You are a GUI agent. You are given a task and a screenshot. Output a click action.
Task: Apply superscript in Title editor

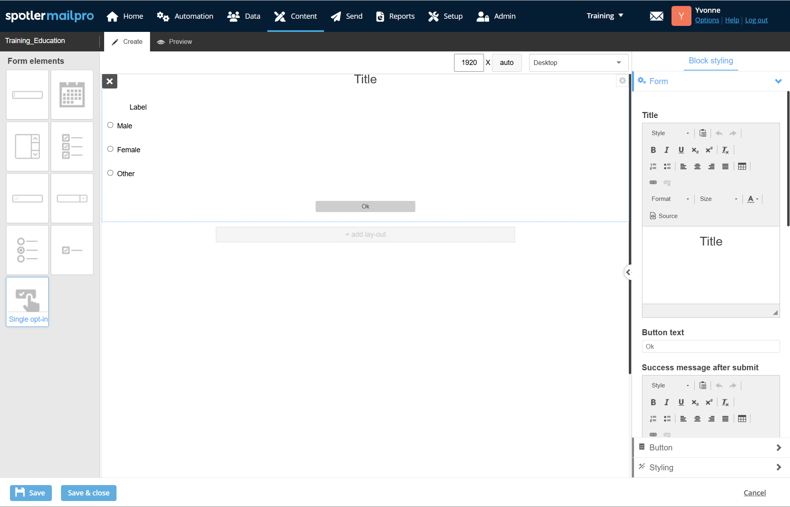tap(709, 150)
